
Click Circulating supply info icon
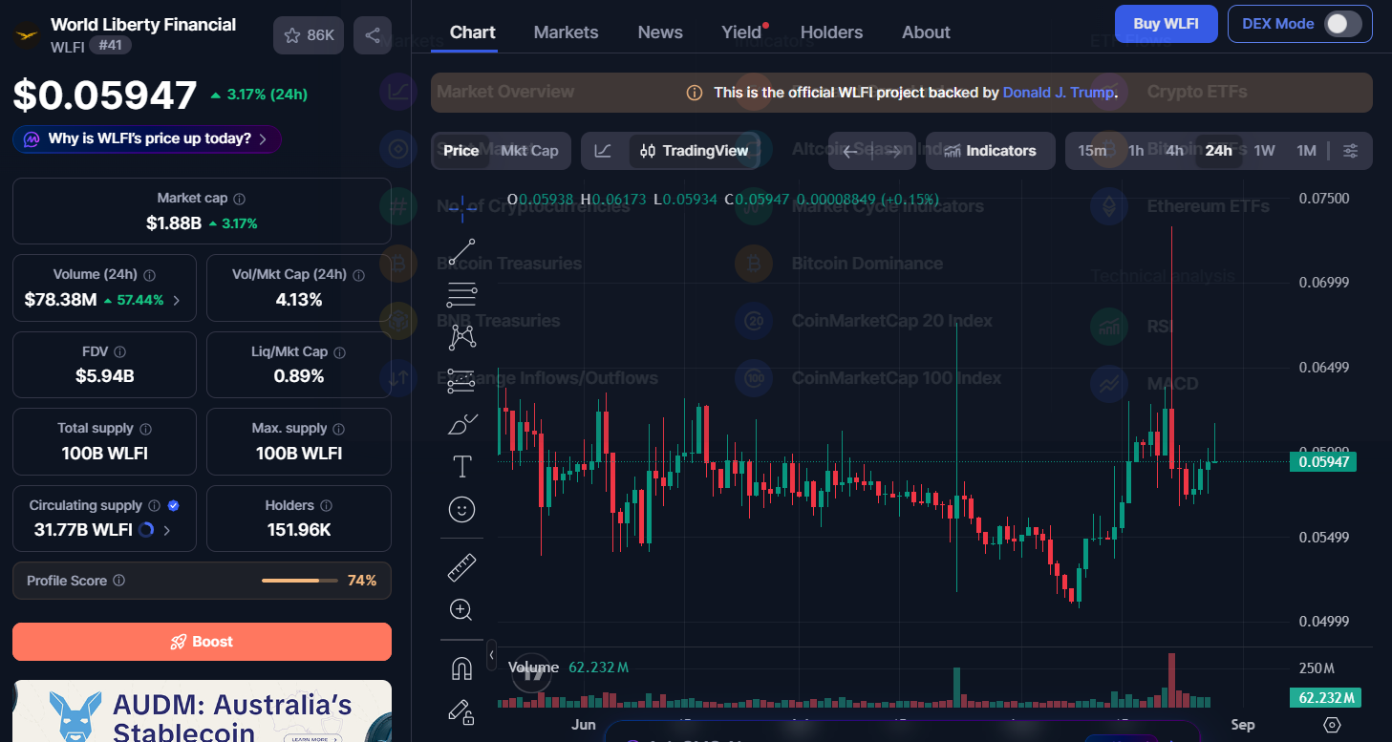coord(154,506)
